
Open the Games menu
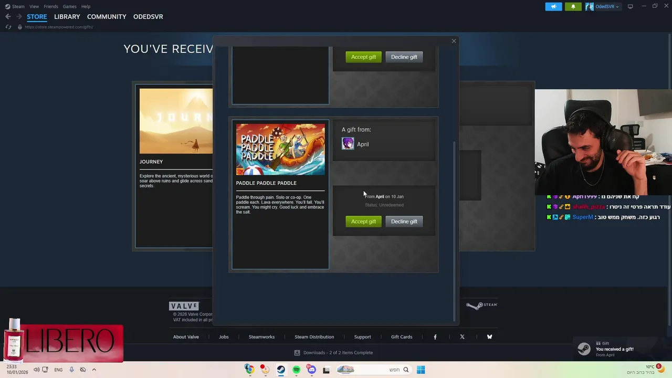click(x=69, y=6)
